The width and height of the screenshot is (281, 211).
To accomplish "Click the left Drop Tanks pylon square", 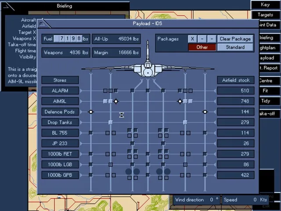I will coord(111,122).
